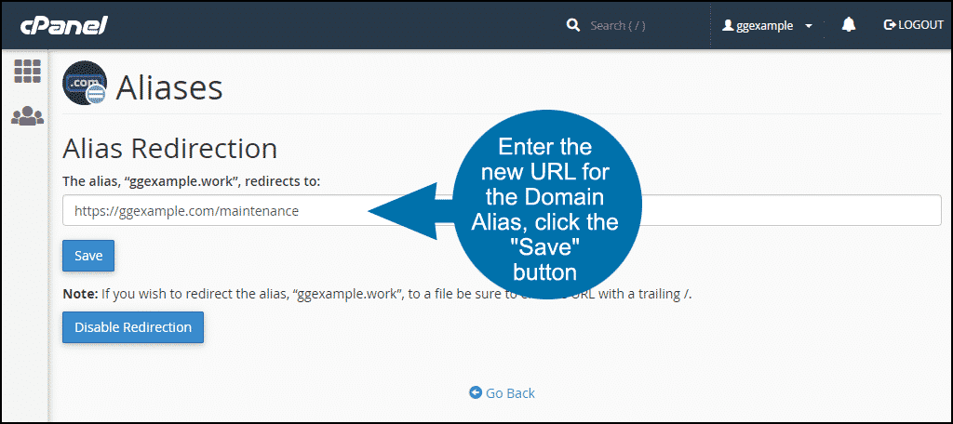Click the Alias Redirection heading

169,148
